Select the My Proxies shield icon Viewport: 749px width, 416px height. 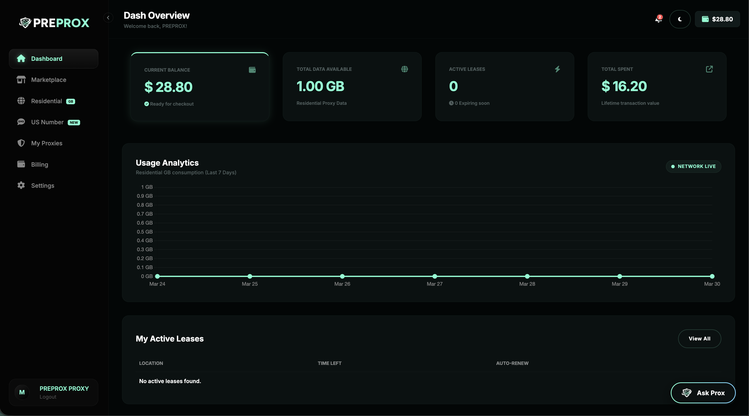point(21,143)
